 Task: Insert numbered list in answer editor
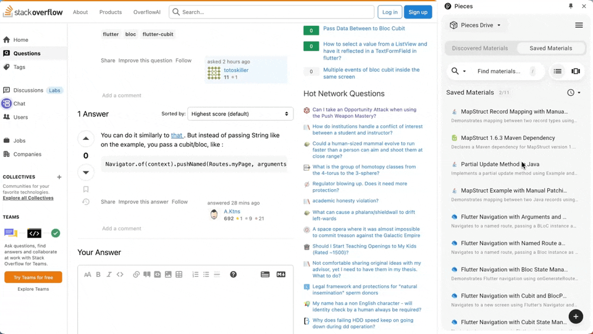[x=195, y=274]
